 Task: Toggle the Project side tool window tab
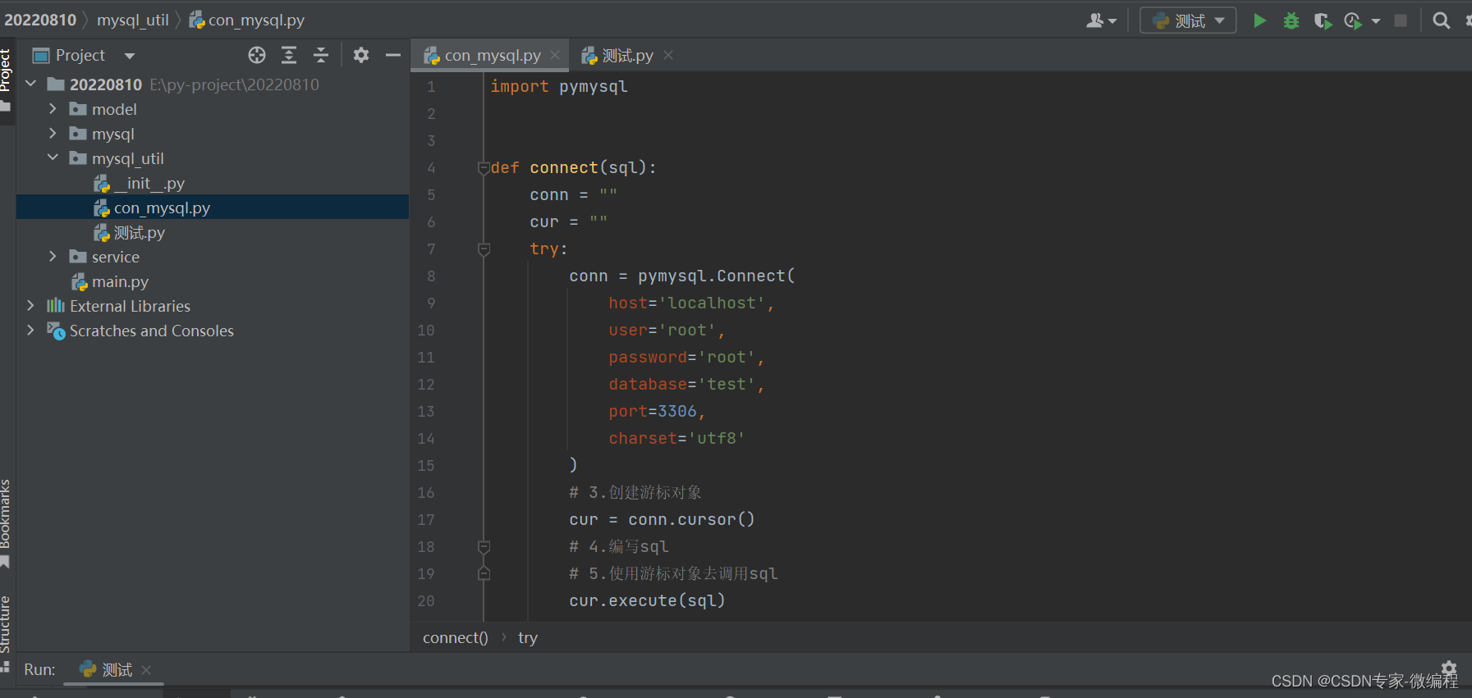[7, 80]
